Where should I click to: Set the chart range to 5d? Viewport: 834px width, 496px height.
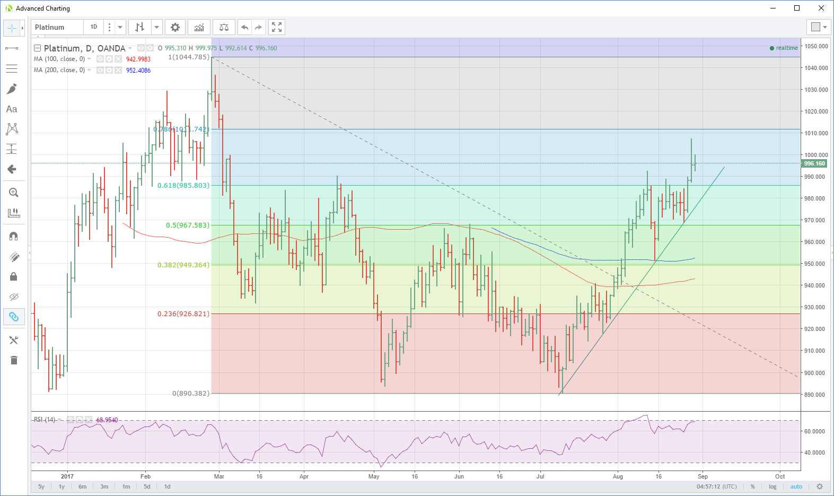(147, 486)
